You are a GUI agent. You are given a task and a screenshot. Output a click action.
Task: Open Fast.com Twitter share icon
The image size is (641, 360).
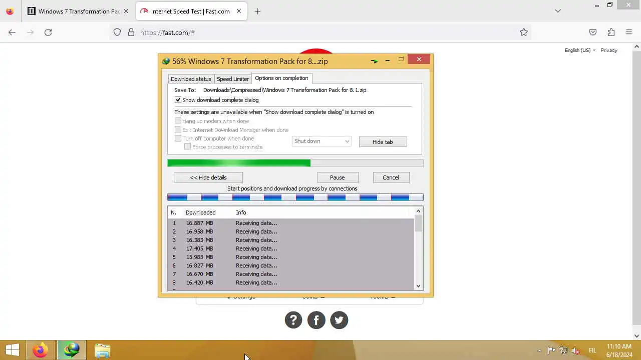(x=339, y=320)
